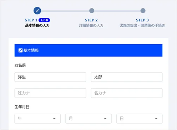Click the 書類の提出・開業後の手続き step caption
177x130 pixels.
(142, 25)
